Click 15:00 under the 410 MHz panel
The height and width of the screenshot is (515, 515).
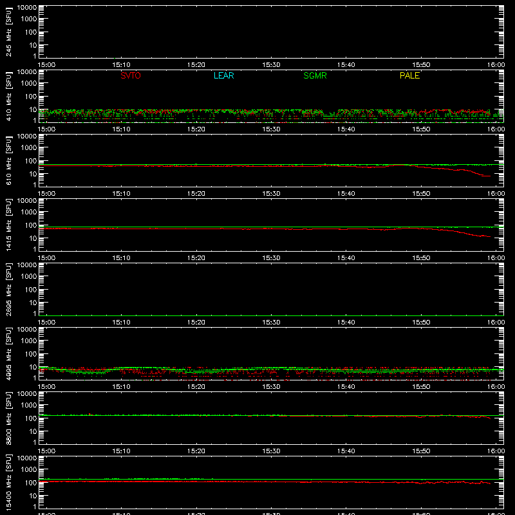click(46, 129)
